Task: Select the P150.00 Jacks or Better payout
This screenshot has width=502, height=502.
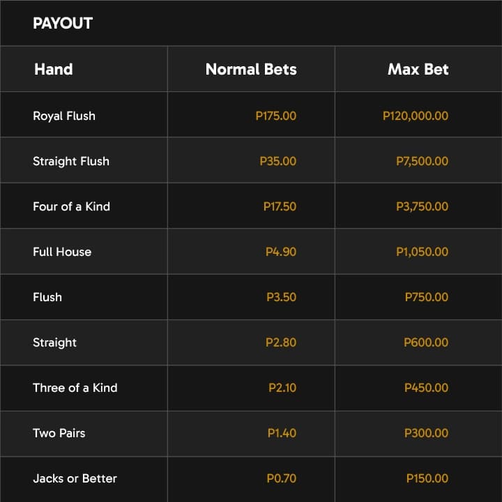Action: pyautogui.click(x=427, y=478)
